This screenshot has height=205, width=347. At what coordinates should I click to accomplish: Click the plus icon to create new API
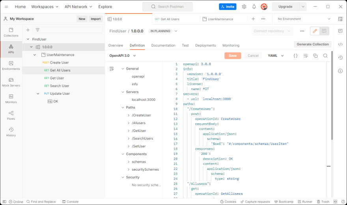(28, 30)
